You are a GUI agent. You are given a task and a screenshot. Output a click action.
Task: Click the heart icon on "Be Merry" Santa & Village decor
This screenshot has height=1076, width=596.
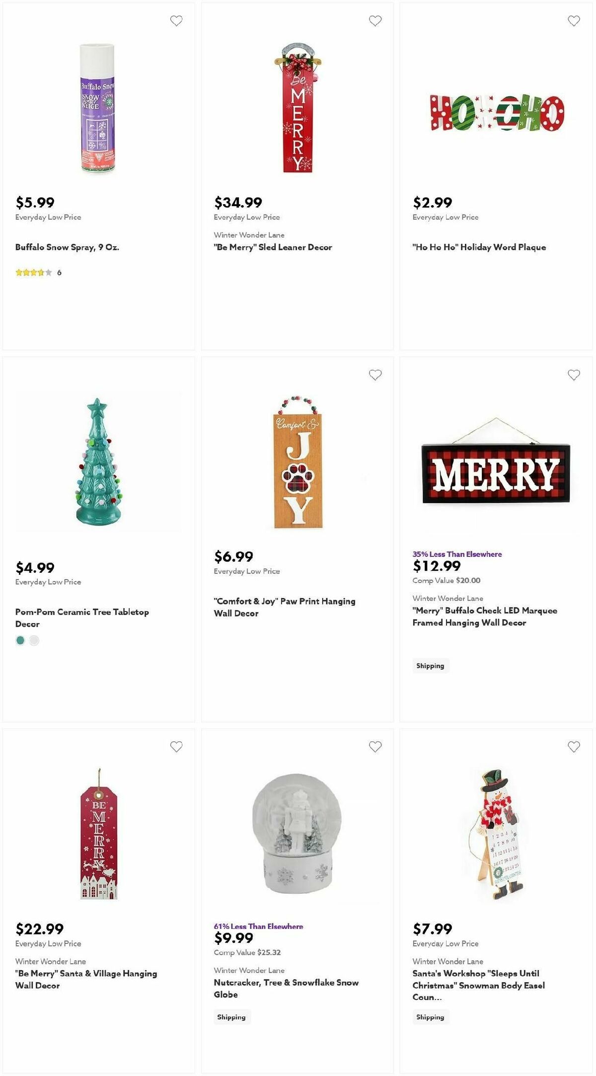click(176, 747)
